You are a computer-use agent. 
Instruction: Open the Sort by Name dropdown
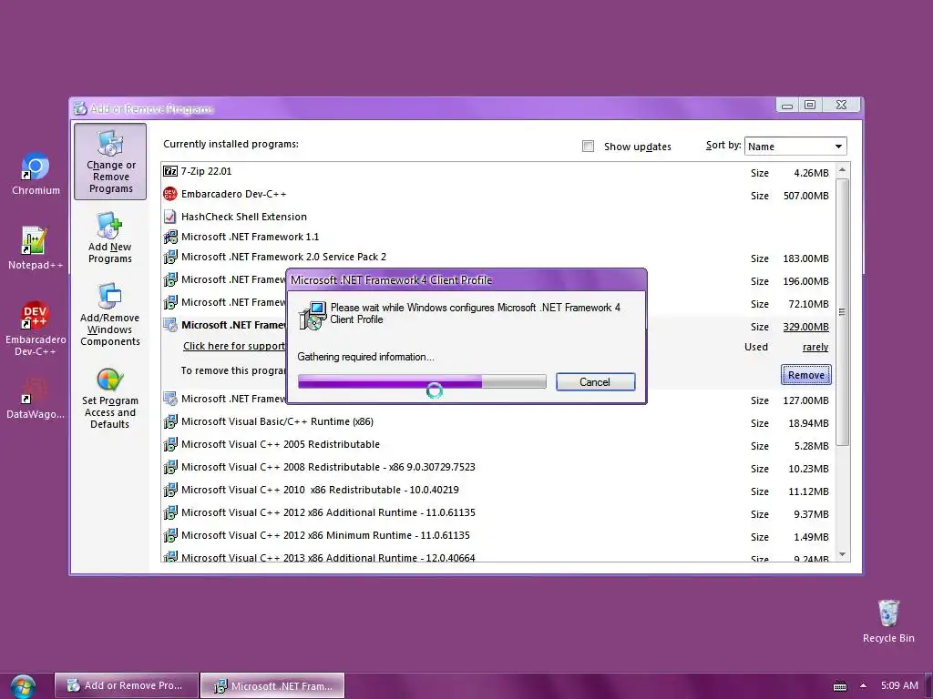click(x=795, y=147)
